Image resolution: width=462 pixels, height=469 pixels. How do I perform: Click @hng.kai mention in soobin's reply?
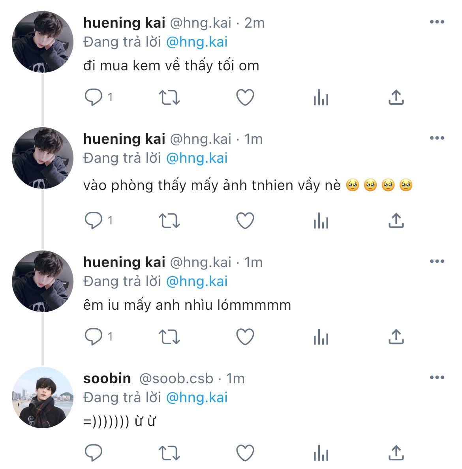coord(197,397)
